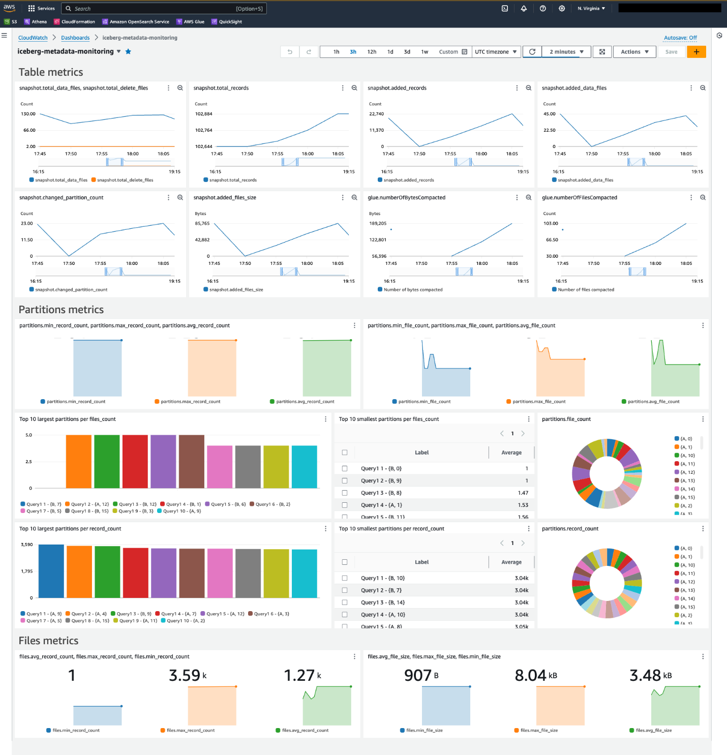This screenshot has height=755, width=727.
Task: Open the UTC timezone dropdown
Action: [496, 51]
